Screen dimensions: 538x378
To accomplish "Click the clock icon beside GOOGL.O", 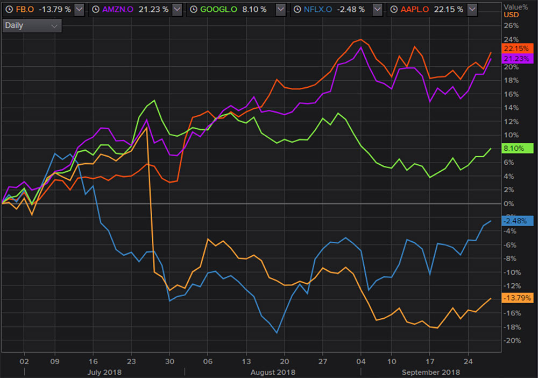I will (x=192, y=10).
